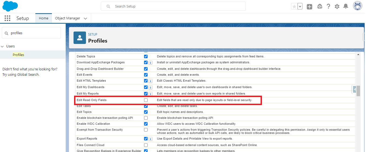Image resolution: width=366 pixels, height=152 pixels.
Task: Toggle Enable WDC Calibration checkbox
Action: (146, 124)
